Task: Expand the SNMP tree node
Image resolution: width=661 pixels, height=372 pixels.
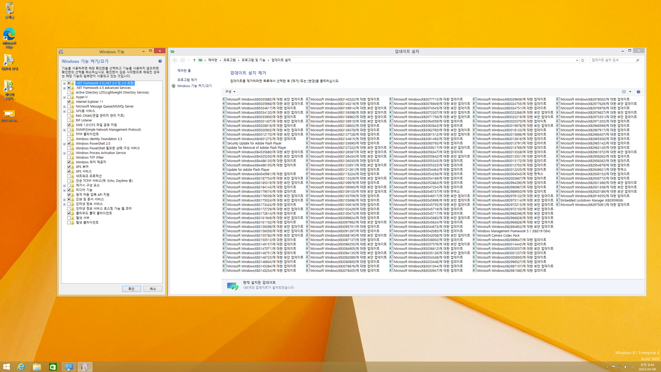Action: pos(65,130)
